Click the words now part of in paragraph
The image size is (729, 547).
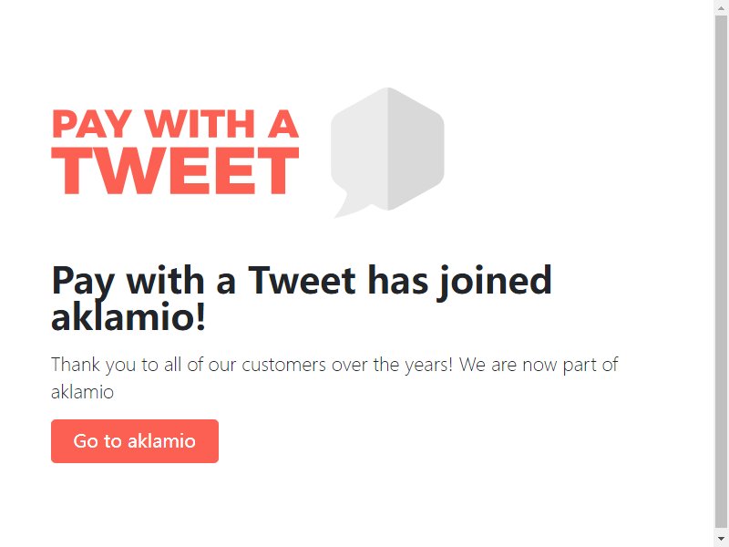(570, 366)
